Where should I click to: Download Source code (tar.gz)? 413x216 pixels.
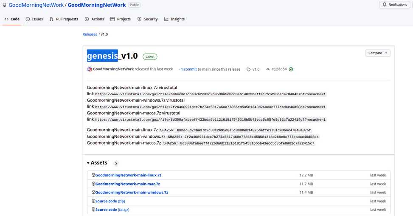point(112,210)
